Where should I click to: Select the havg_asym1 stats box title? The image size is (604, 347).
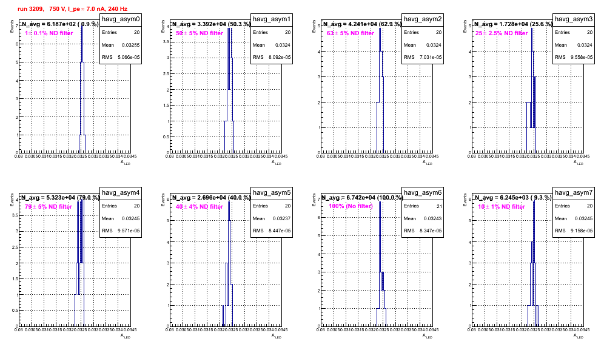coord(272,19)
